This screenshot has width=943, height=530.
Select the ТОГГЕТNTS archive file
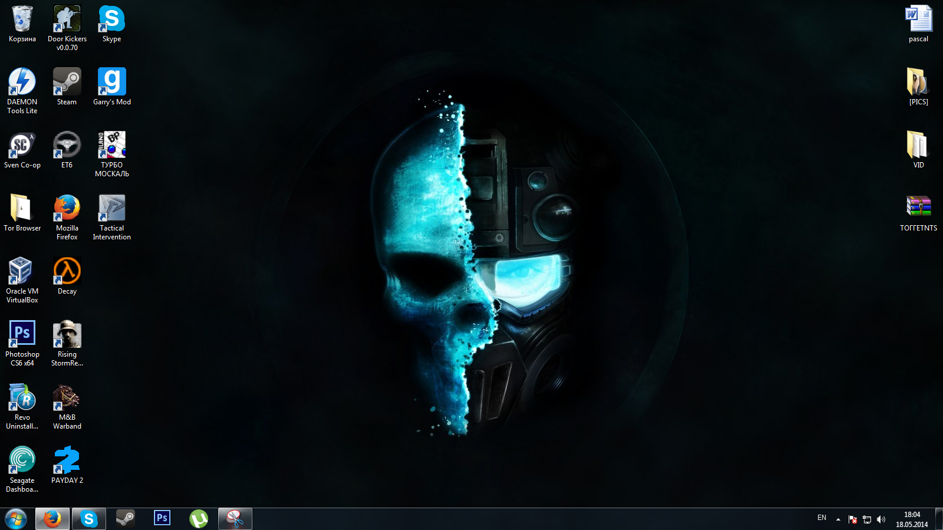[x=919, y=213]
